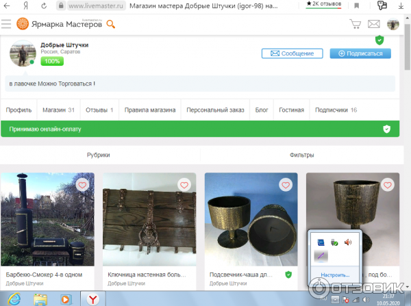Like the Барбекю-Смокер product with heart

(82, 185)
